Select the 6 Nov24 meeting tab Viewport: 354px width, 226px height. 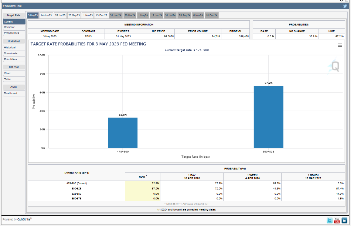[x=198, y=16]
